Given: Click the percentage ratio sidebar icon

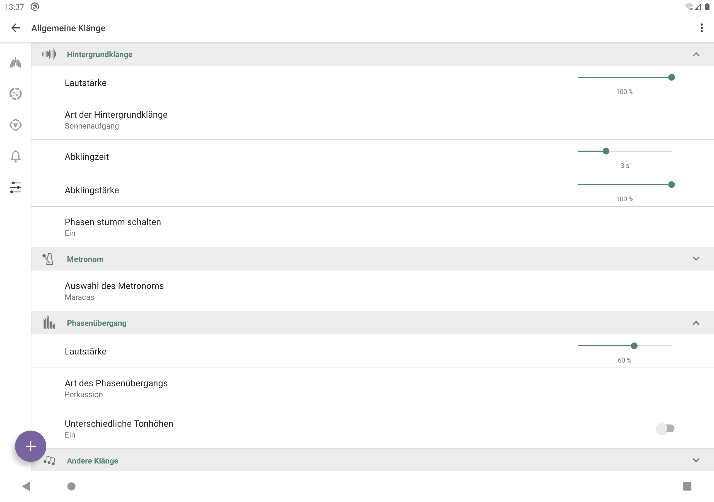Looking at the screenshot, I should [x=15, y=94].
